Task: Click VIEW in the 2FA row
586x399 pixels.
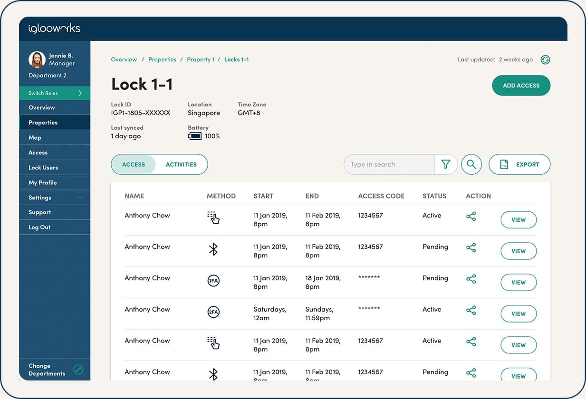Action: click(519, 314)
